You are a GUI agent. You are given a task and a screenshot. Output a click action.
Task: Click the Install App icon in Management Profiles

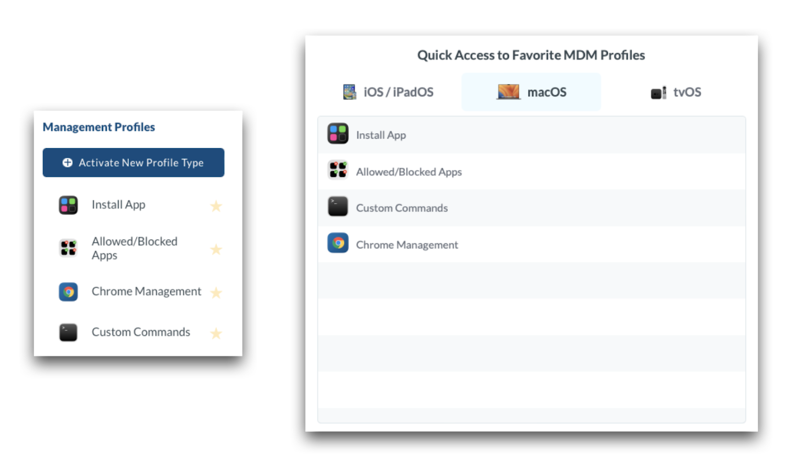(x=68, y=205)
